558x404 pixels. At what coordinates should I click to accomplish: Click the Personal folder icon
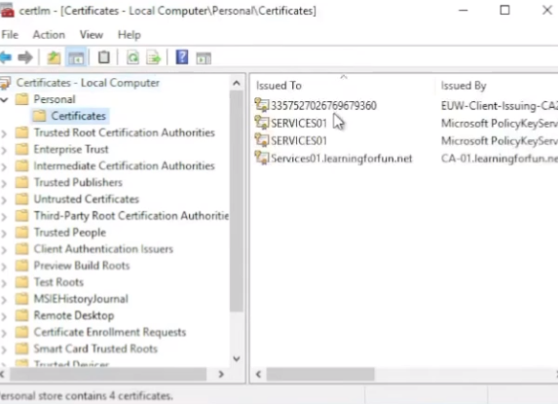tap(21, 99)
